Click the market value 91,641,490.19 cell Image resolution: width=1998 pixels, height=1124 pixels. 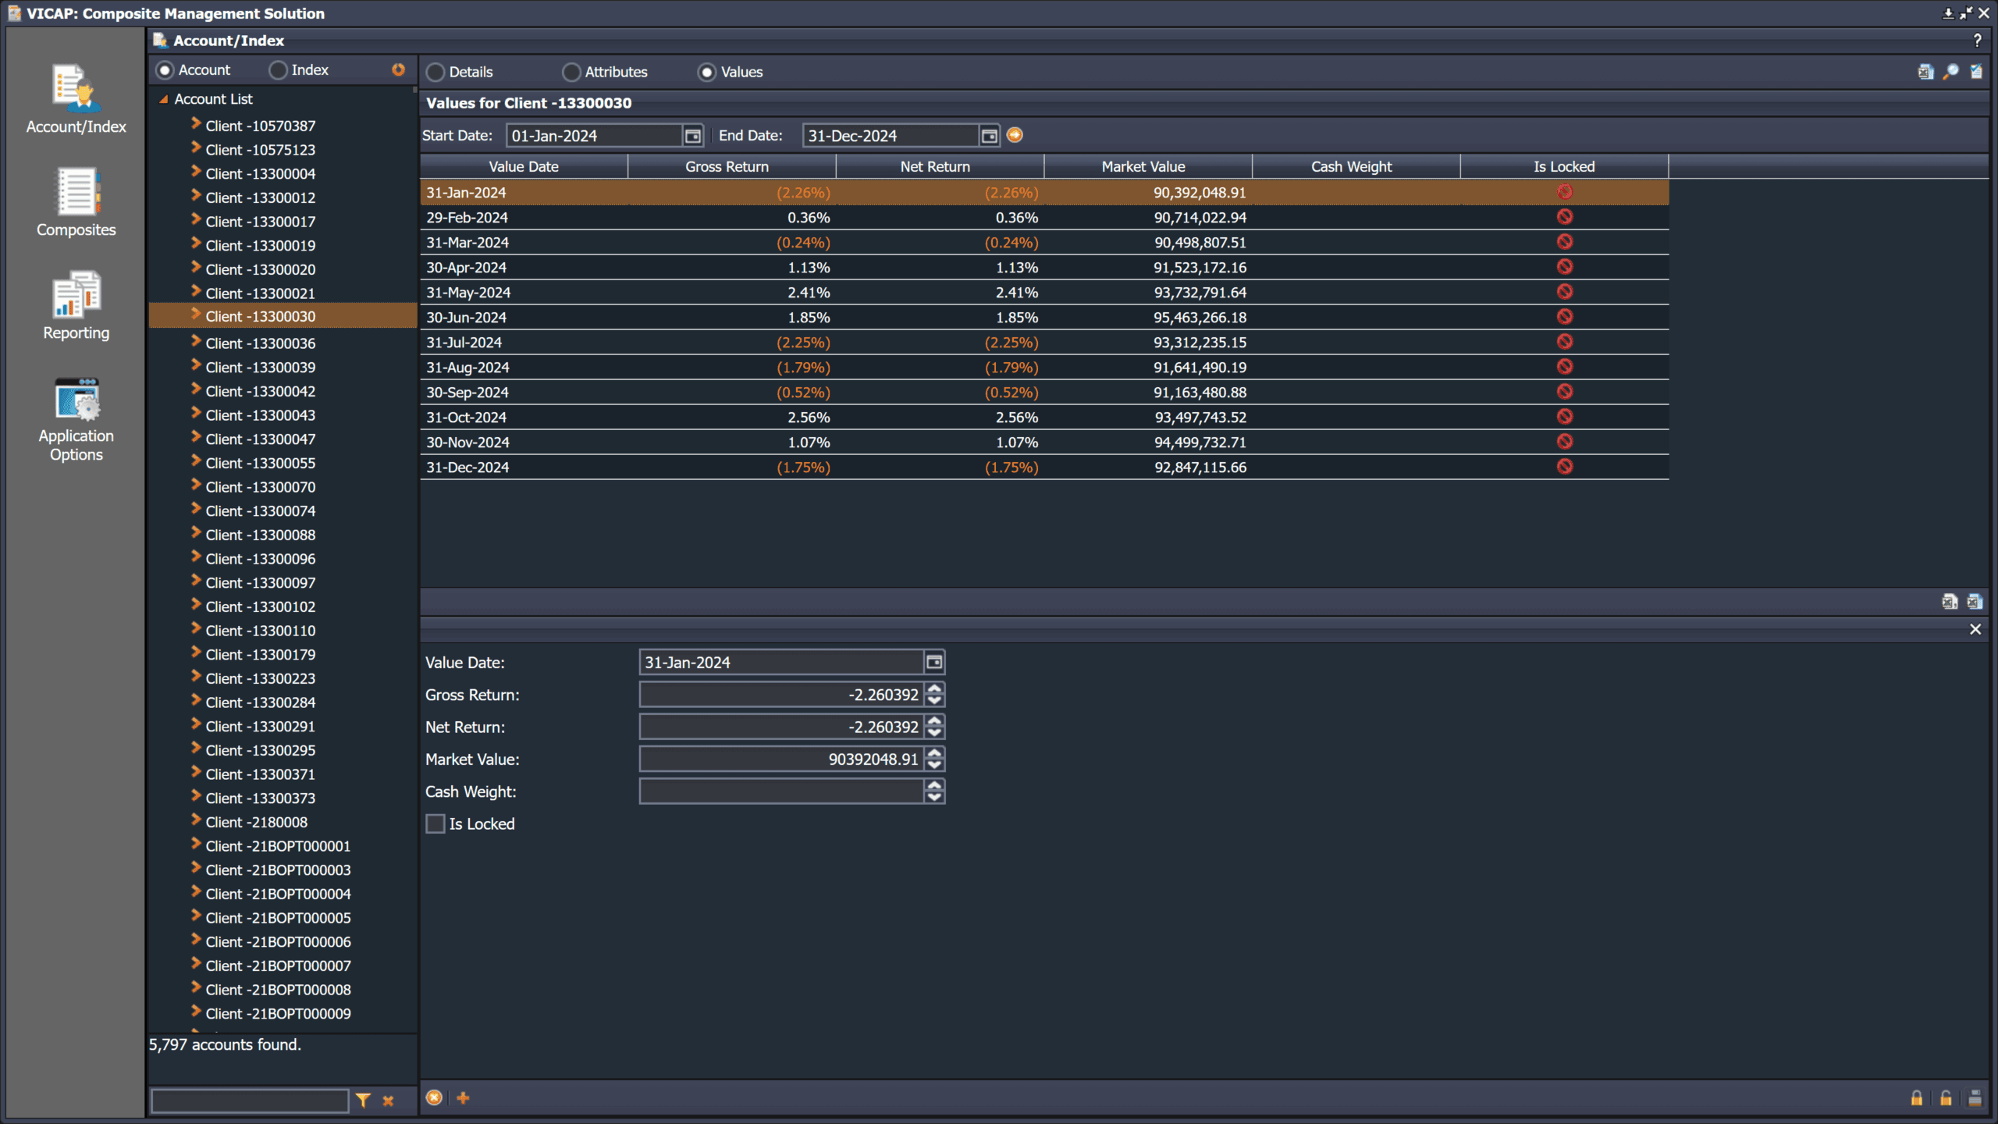tap(1148, 367)
